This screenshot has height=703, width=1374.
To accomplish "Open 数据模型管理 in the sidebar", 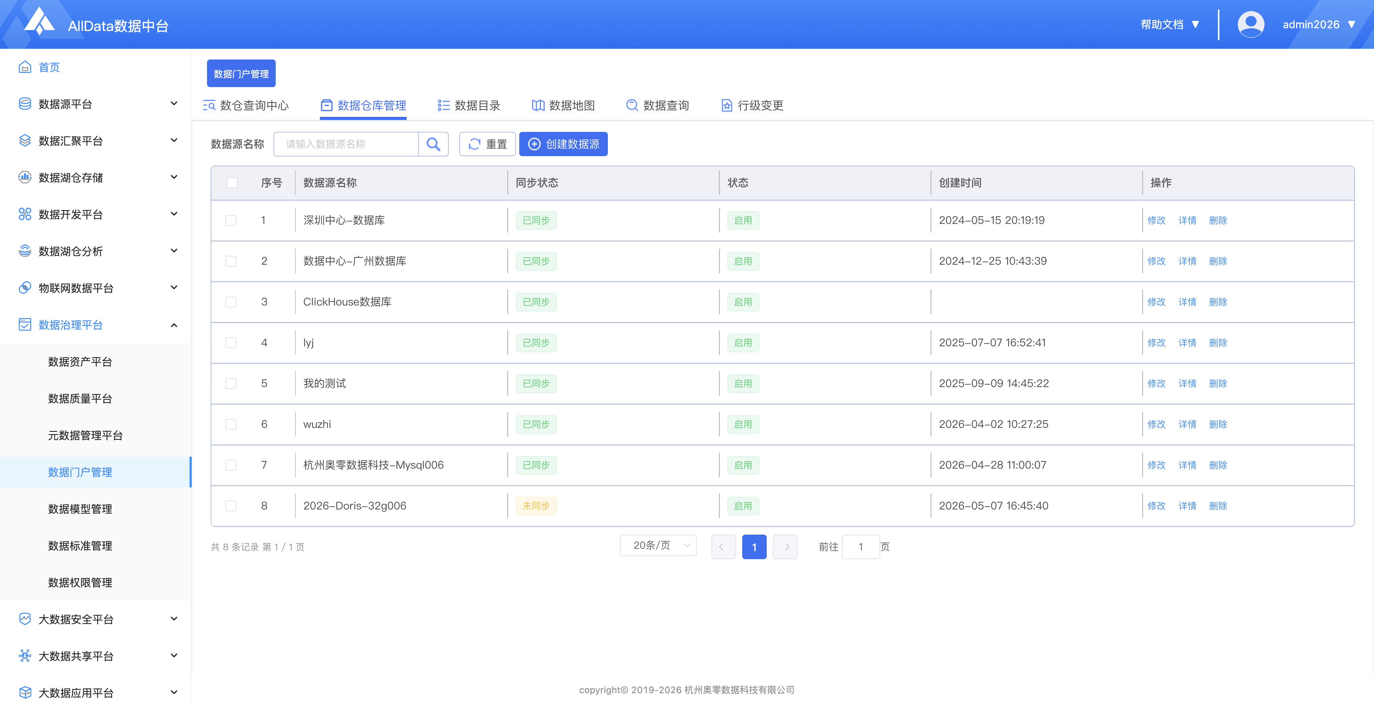I will click(80, 509).
